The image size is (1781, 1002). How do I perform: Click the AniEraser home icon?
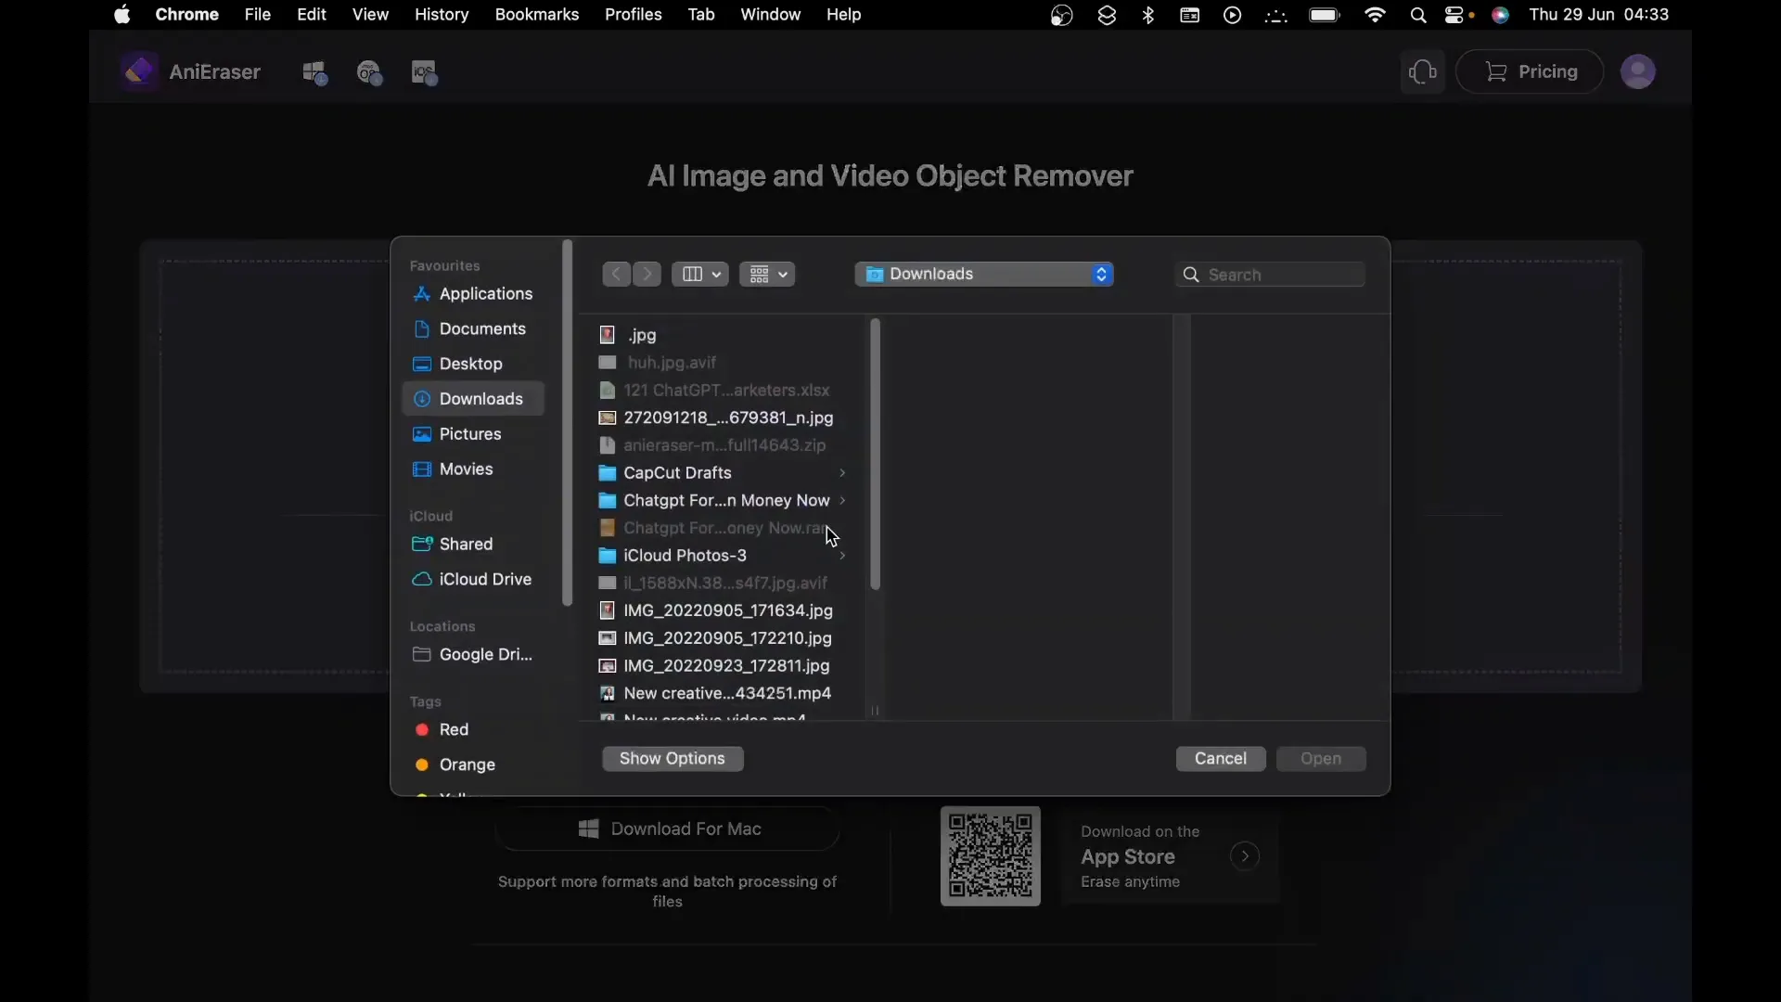click(139, 71)
